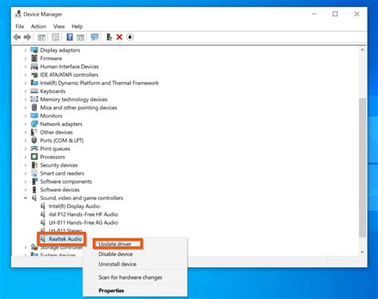Screen dimensions: 378x299
Task: Maximize the Device Manager window
Action: (335, 14)
